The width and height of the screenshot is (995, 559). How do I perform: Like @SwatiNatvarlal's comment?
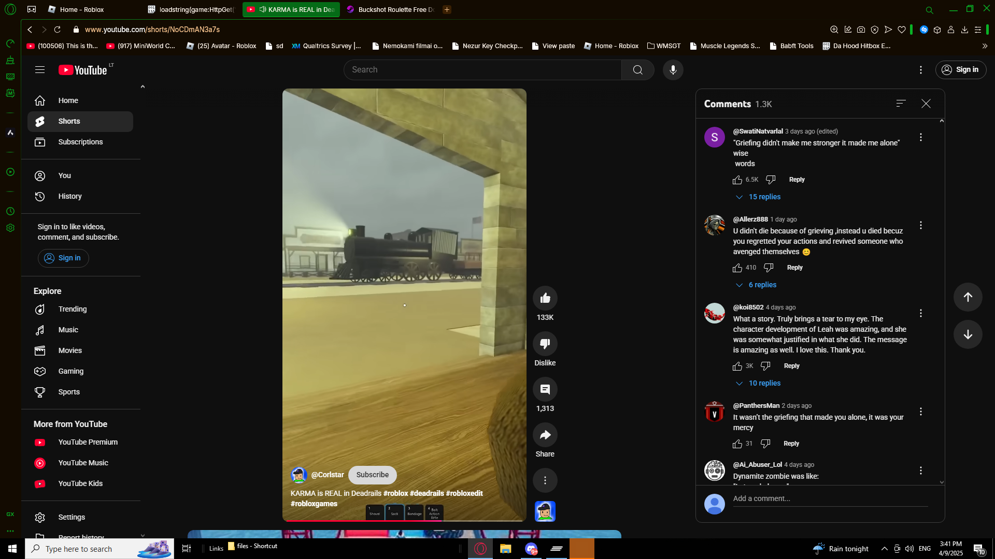[737, 180]
